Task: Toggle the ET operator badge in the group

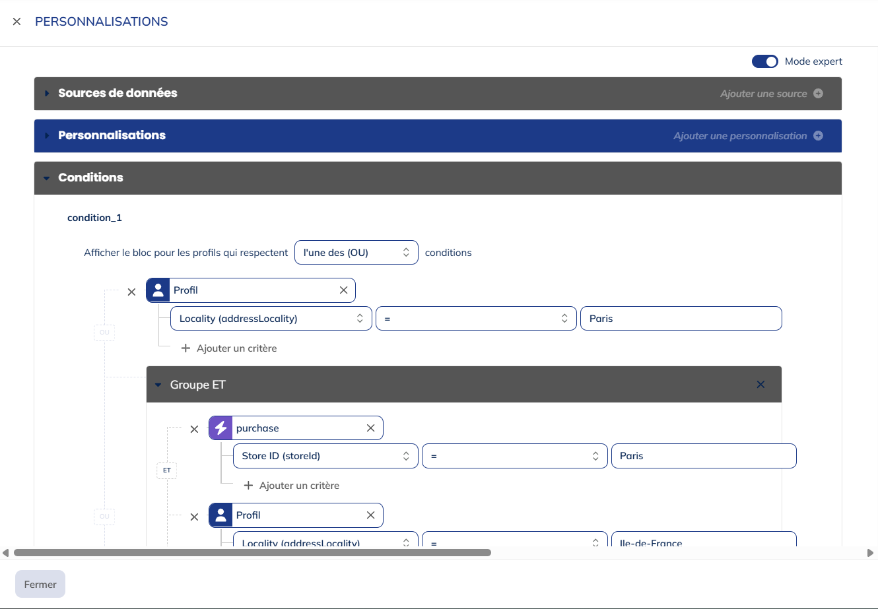Action: tap(167, 470)
